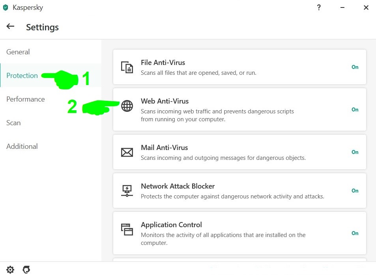Click the back arrow next to Settings
376x276 pixels.
[10, 26]
